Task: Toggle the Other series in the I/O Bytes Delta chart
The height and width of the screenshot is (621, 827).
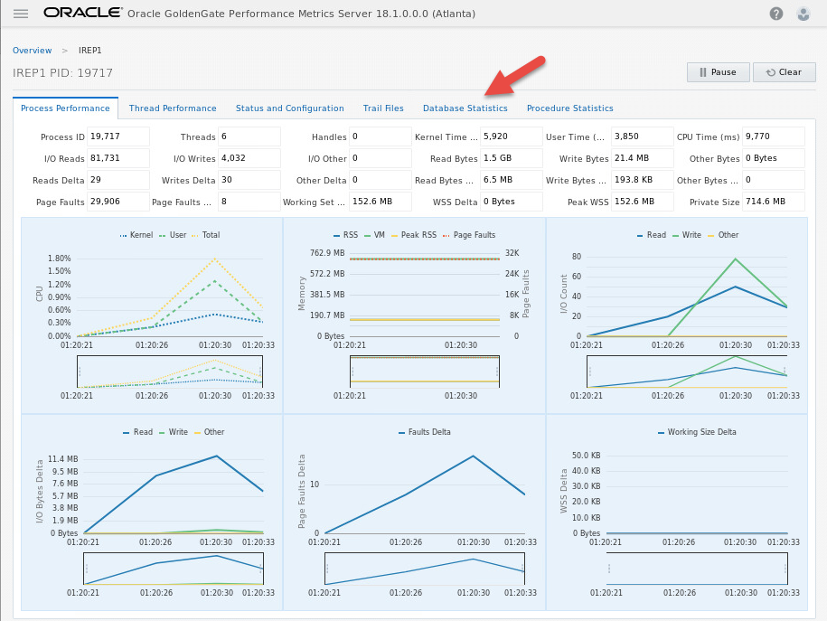Action: pyautogui.click(x=210, y=431)
